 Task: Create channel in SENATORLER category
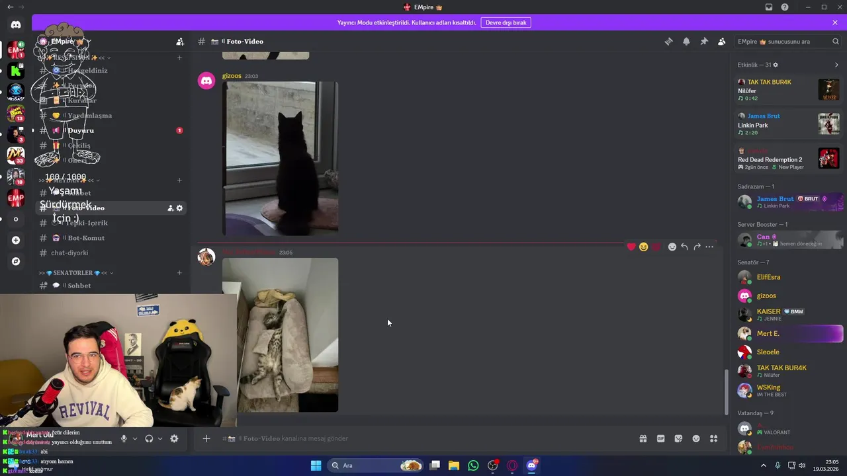click(x=179, y=272)
